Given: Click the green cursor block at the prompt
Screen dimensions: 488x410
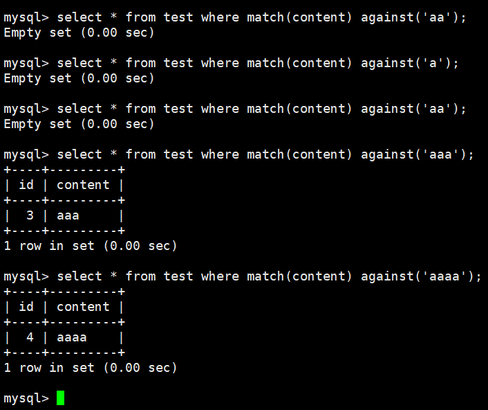Looking at the screenshot, I should coord(60,398).
